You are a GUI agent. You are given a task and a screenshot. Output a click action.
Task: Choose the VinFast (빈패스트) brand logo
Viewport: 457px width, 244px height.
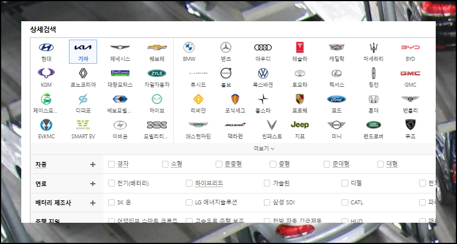pos(272,125)
